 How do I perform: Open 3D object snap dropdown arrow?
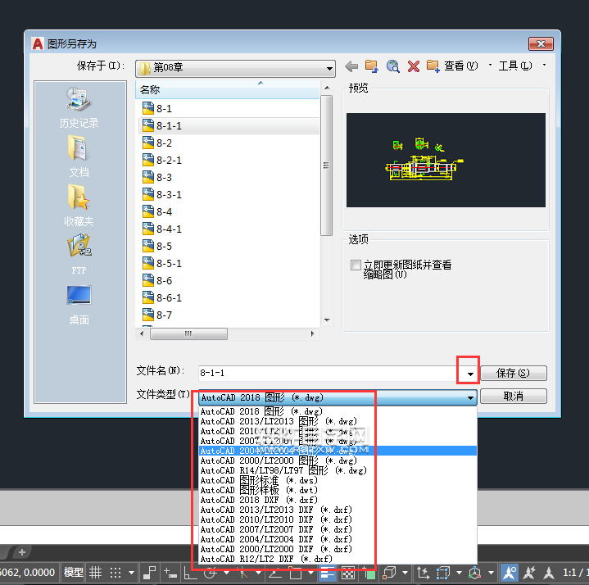coord(405,573)
